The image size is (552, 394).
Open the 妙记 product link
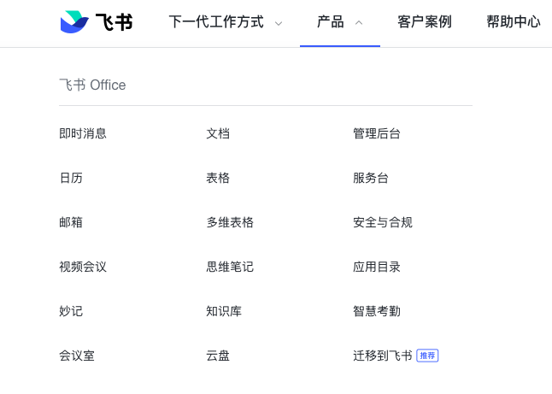pos(71,311)
